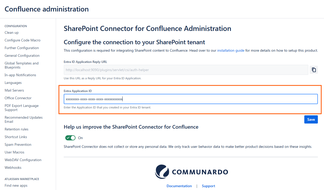This screenshot has width=324, height=190.
Task: Open Mail Servers settings
Action: pos(14,90)
